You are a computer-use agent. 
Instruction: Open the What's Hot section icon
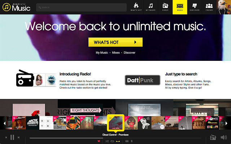pos(136,7)
